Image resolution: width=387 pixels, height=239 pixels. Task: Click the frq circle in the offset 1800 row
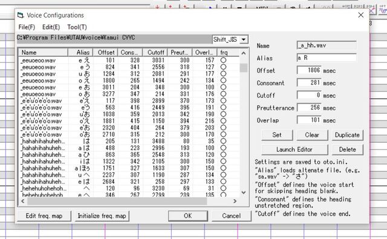point(223,80)
